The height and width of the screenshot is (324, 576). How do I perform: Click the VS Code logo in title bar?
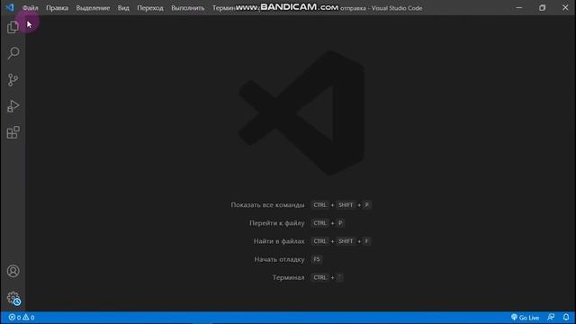tap(10, 7)
